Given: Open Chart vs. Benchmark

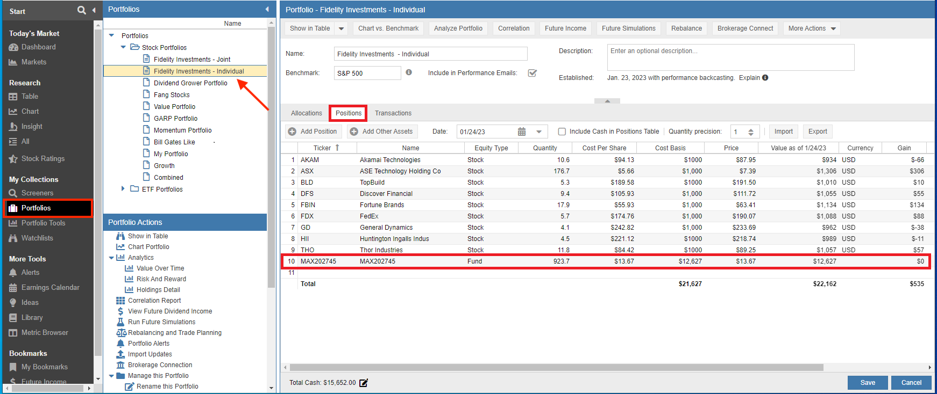Looking at the screenshot, I should (388, 28).
